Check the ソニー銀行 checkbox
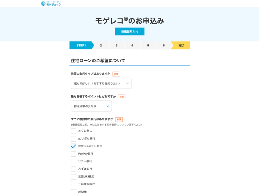 pos(74,161)
